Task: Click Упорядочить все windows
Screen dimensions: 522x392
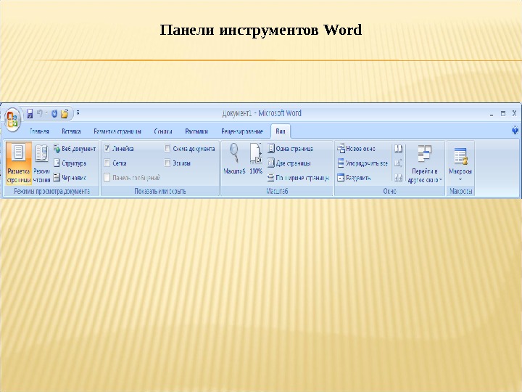Action: point(362,163)
